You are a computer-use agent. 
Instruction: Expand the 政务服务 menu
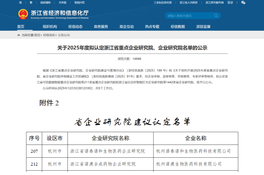point(101,27)
